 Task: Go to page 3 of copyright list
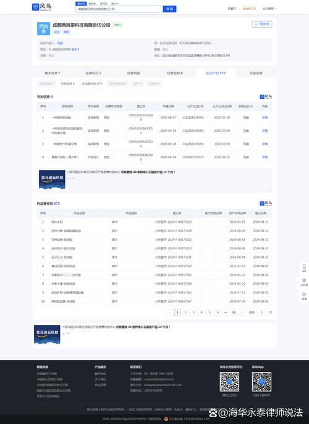tap(193, 313)
